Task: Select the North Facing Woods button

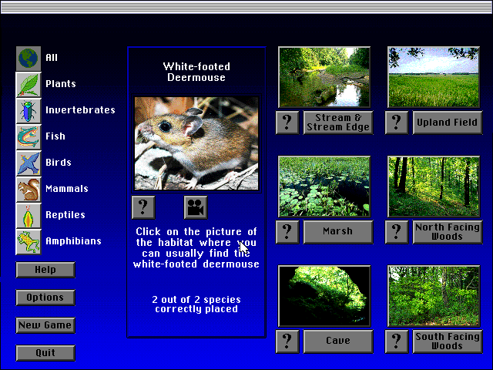Action: (x=448, y=232)
